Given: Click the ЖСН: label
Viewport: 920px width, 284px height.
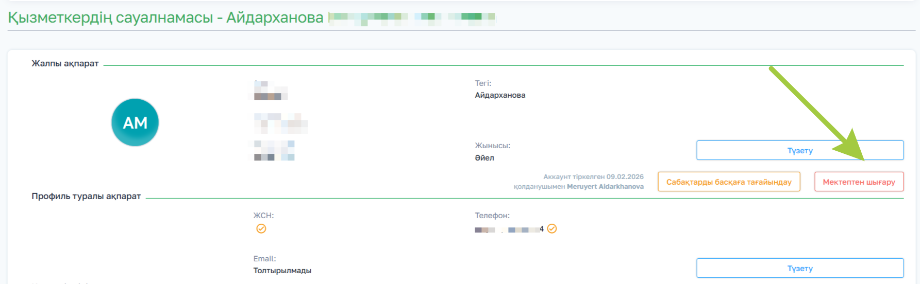Looking at the screenshot, I should click(x=263, y=216).
